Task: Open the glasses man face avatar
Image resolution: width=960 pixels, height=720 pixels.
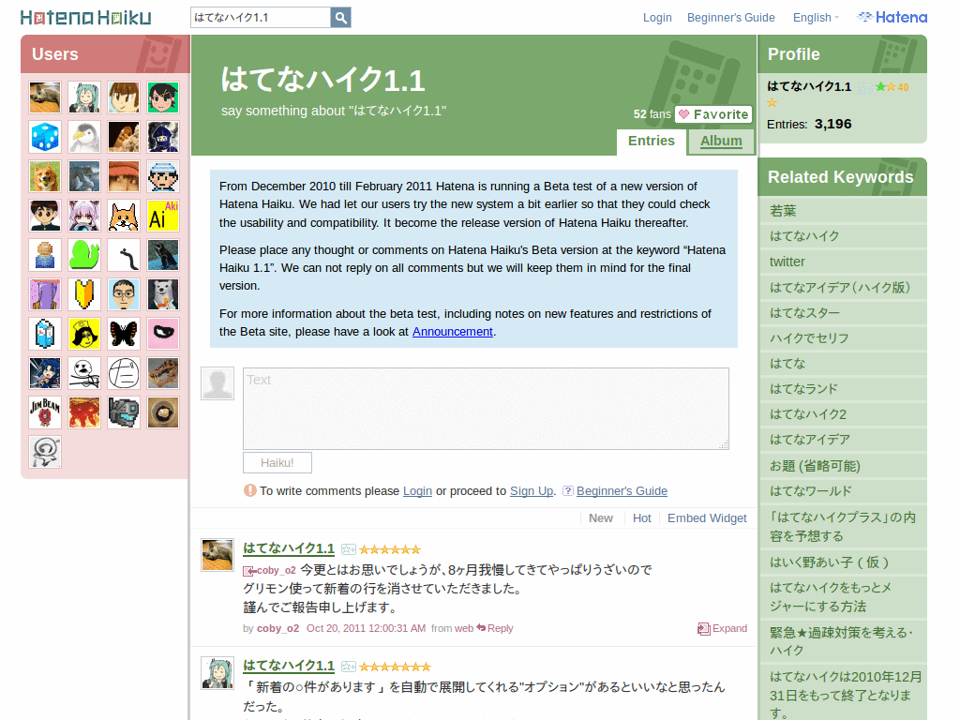Action: pos(124,294)
